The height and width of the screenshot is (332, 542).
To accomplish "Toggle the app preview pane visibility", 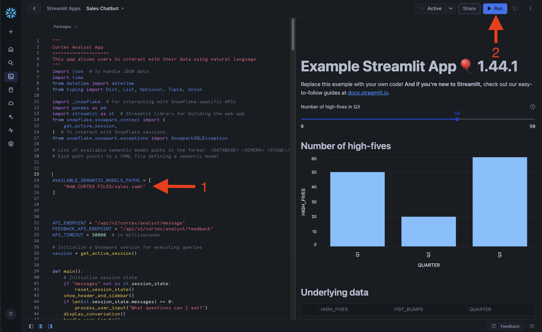I will pos(50,326).
